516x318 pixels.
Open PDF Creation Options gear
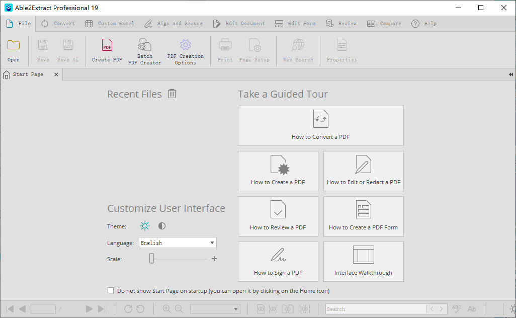pos(185,46)
